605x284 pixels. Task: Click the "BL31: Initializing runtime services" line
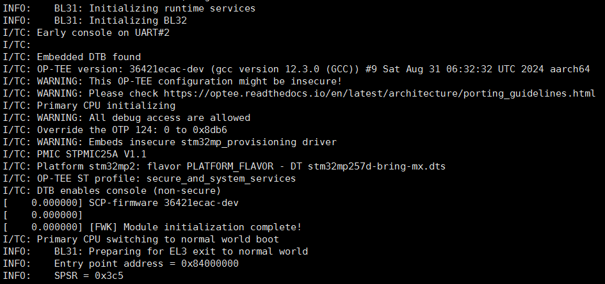pos(154,8)
